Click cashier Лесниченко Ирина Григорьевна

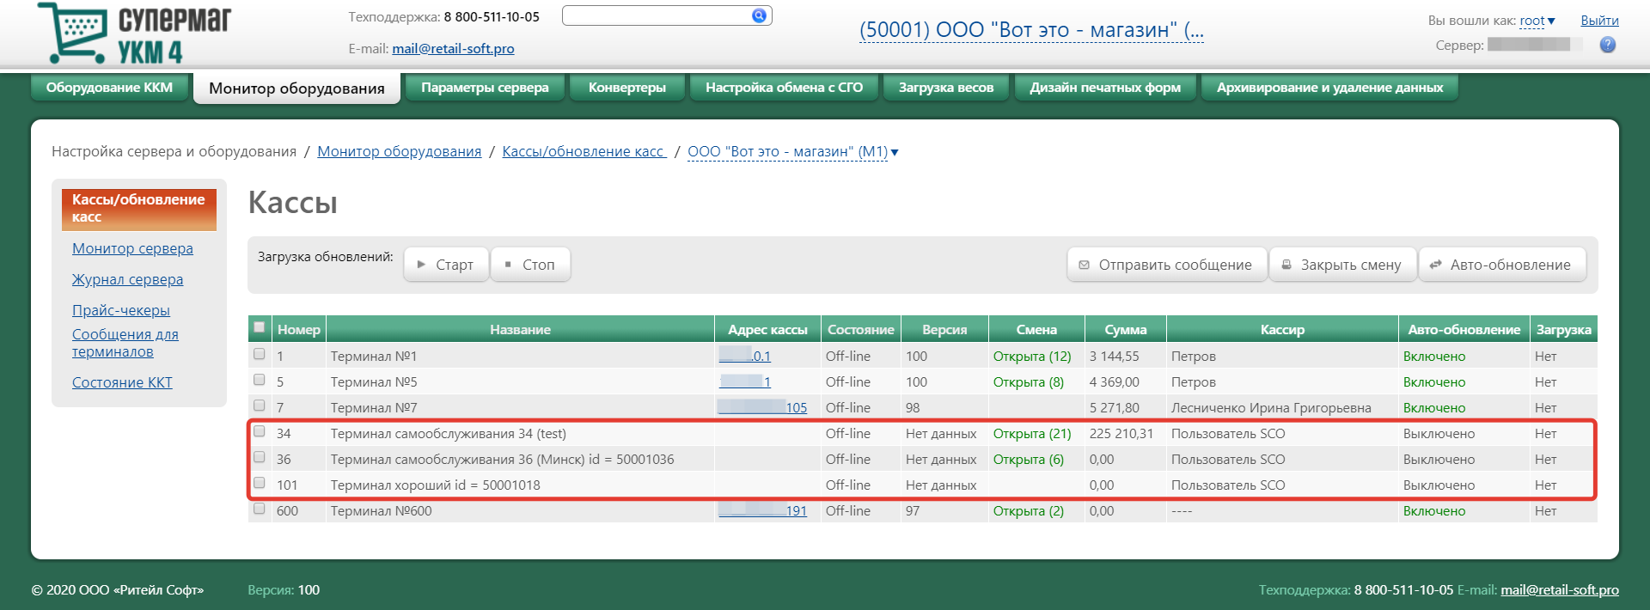pos(1271,407)
